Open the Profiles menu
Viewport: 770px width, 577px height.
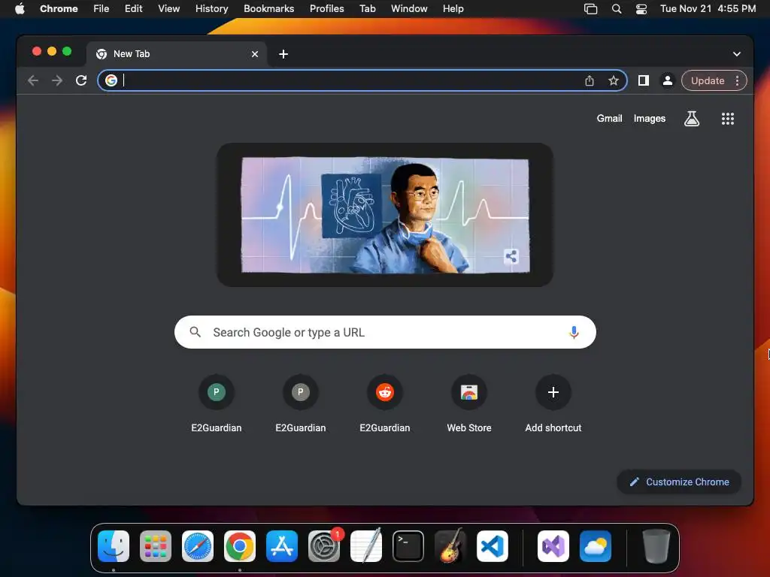click(326, 8)
